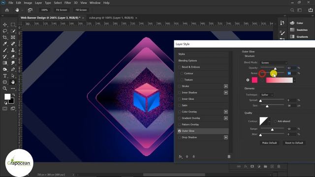Select the gradient glow radio button
The height and width of the screenshot is (177, 315).
[x=262, y=80]
